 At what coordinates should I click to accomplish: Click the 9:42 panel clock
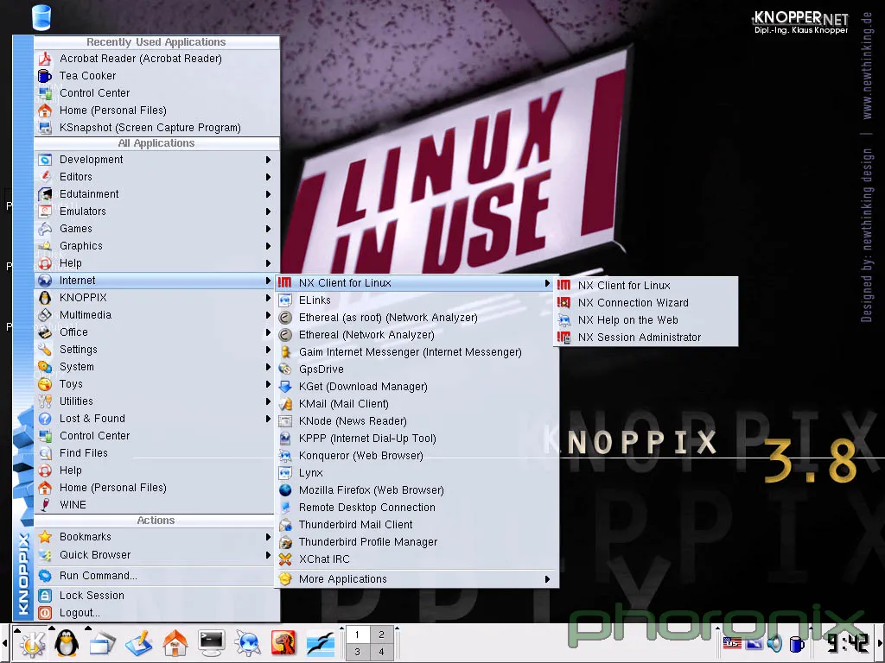(x=848, y=642)
